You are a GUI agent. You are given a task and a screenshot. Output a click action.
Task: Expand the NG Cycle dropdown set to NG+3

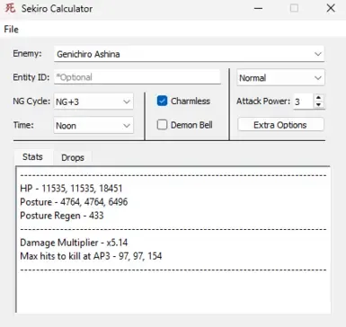click(x=93, y=102)
